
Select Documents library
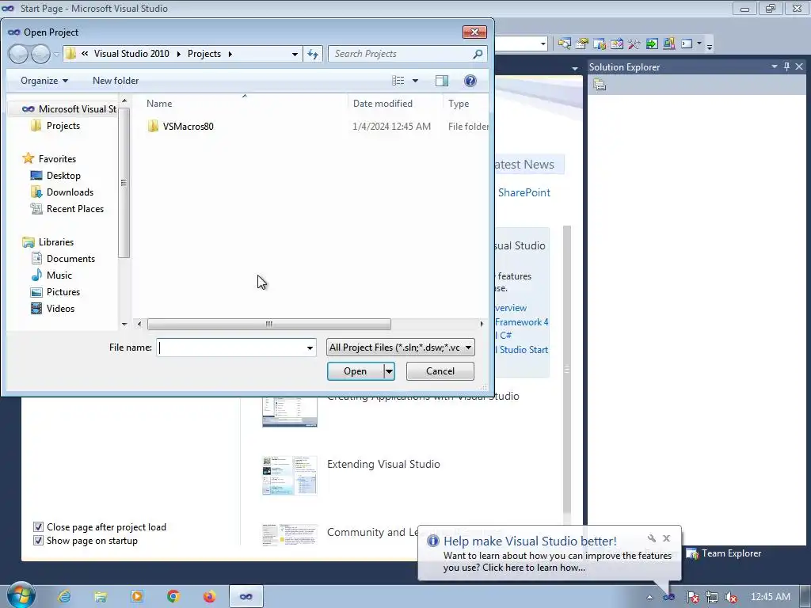(70, 259)
